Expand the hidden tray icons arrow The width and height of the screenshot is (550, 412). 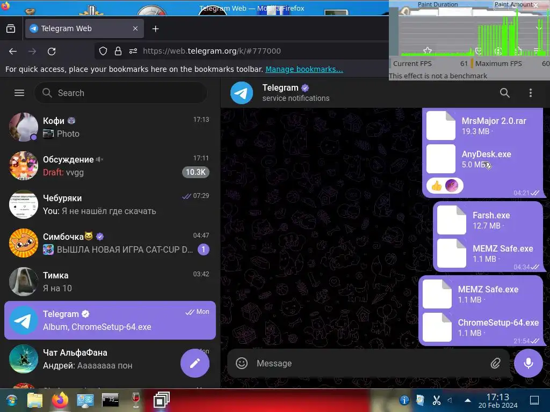[468, 400]
